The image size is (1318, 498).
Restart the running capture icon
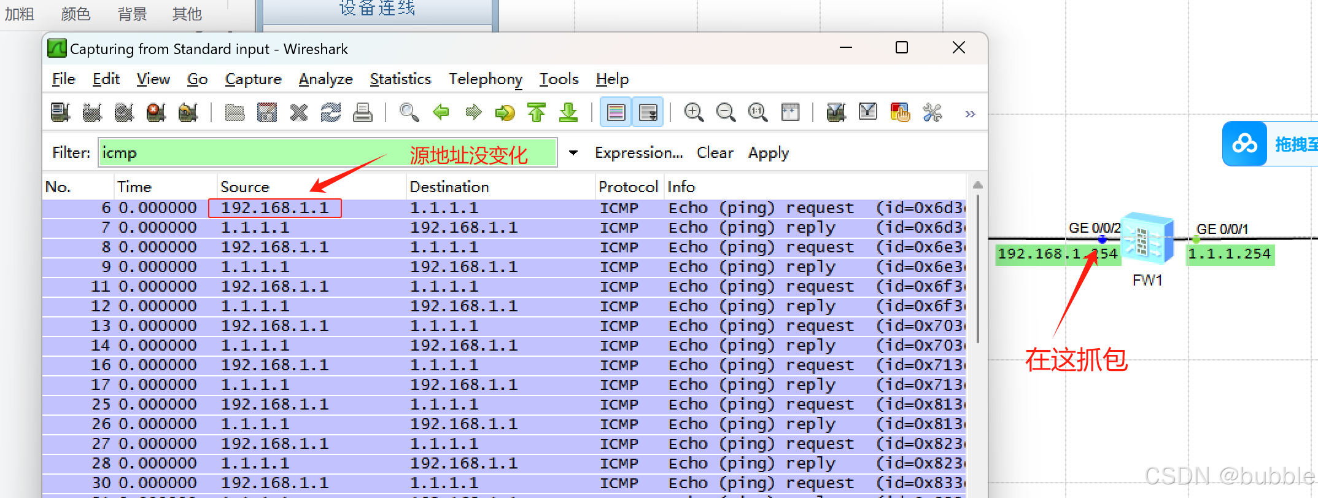pyautogui.click(x=188, y=112)
